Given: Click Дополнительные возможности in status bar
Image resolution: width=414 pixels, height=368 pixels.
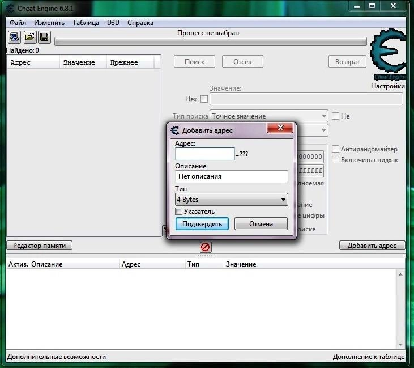Looking at the screenshot, I should [57, 357].
